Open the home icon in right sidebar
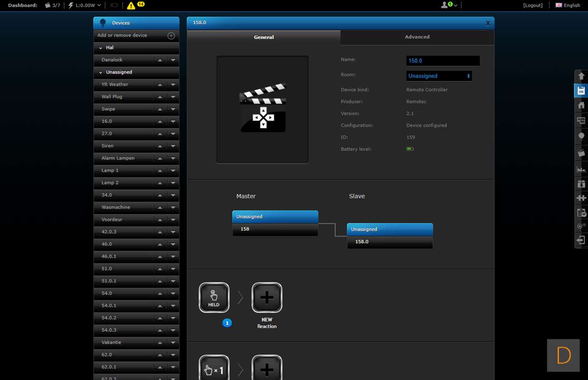This screenshot has height=380, width=588. coord(581,105)
